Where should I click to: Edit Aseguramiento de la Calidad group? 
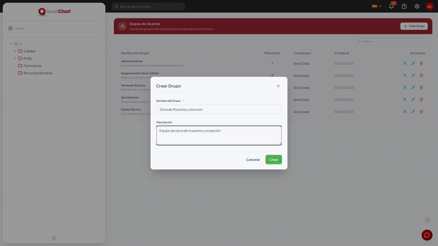coord(413,75)
